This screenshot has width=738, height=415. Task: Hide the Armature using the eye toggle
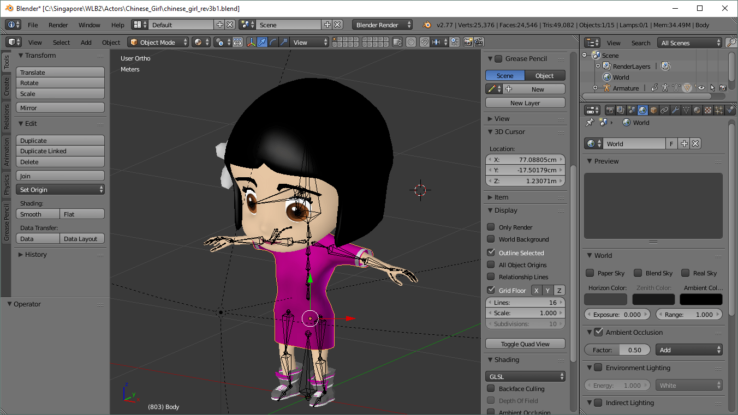click(701, 87)
